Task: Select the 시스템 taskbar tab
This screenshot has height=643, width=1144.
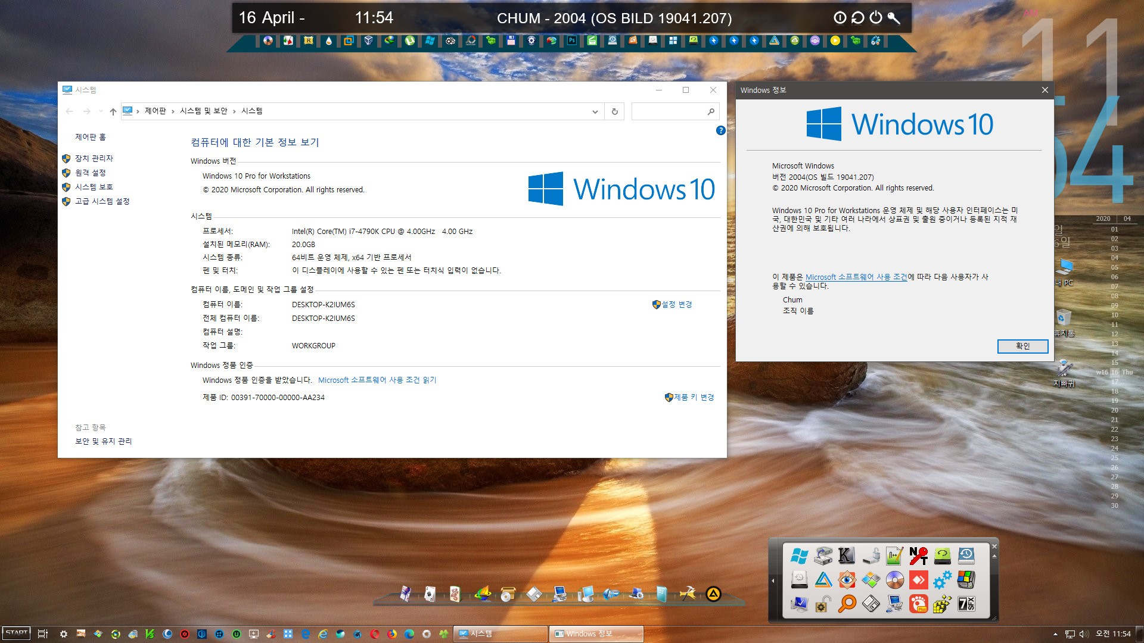Action: click(500, 634)
